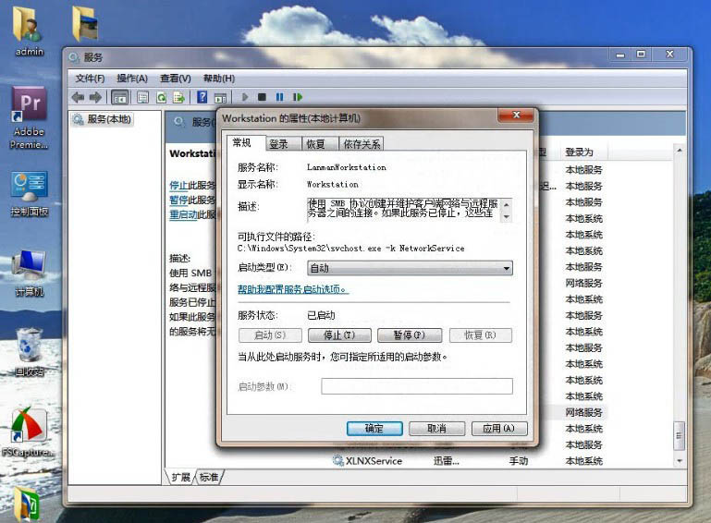Click the Stop Service square icon
The width and height of the screenshot is (711, 523).
pyautogui.click(x=262, y=97)
